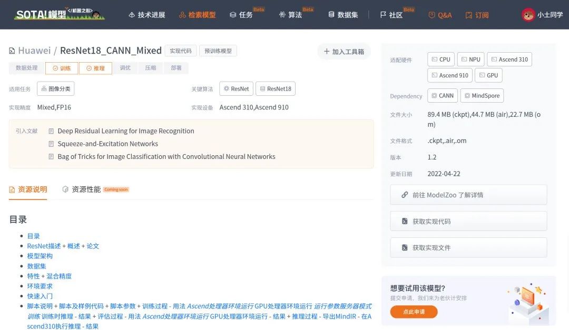
Task: Open Bag of Tricks for Image Classification paper
Action: 166,157
